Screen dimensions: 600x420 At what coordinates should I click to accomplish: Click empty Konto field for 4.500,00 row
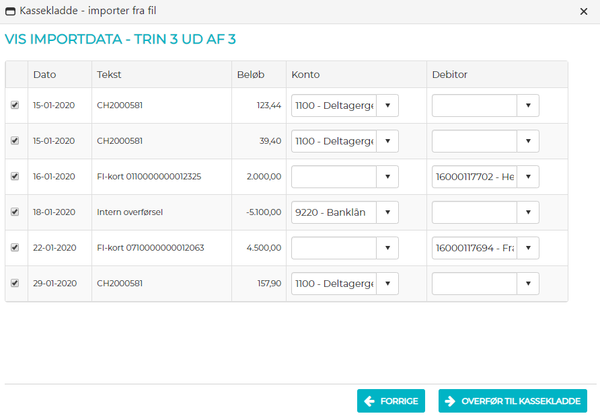(x=334, y=248)
